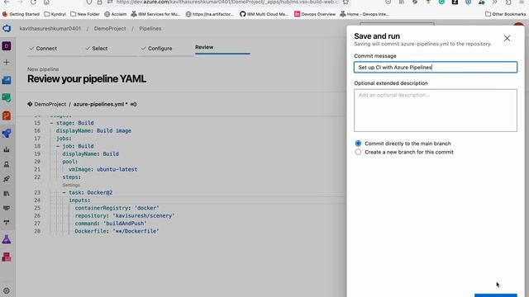Open Pipelines rocket hub icon in sidebar
This screenshot has height=297, width=529.
click(7, 133)
